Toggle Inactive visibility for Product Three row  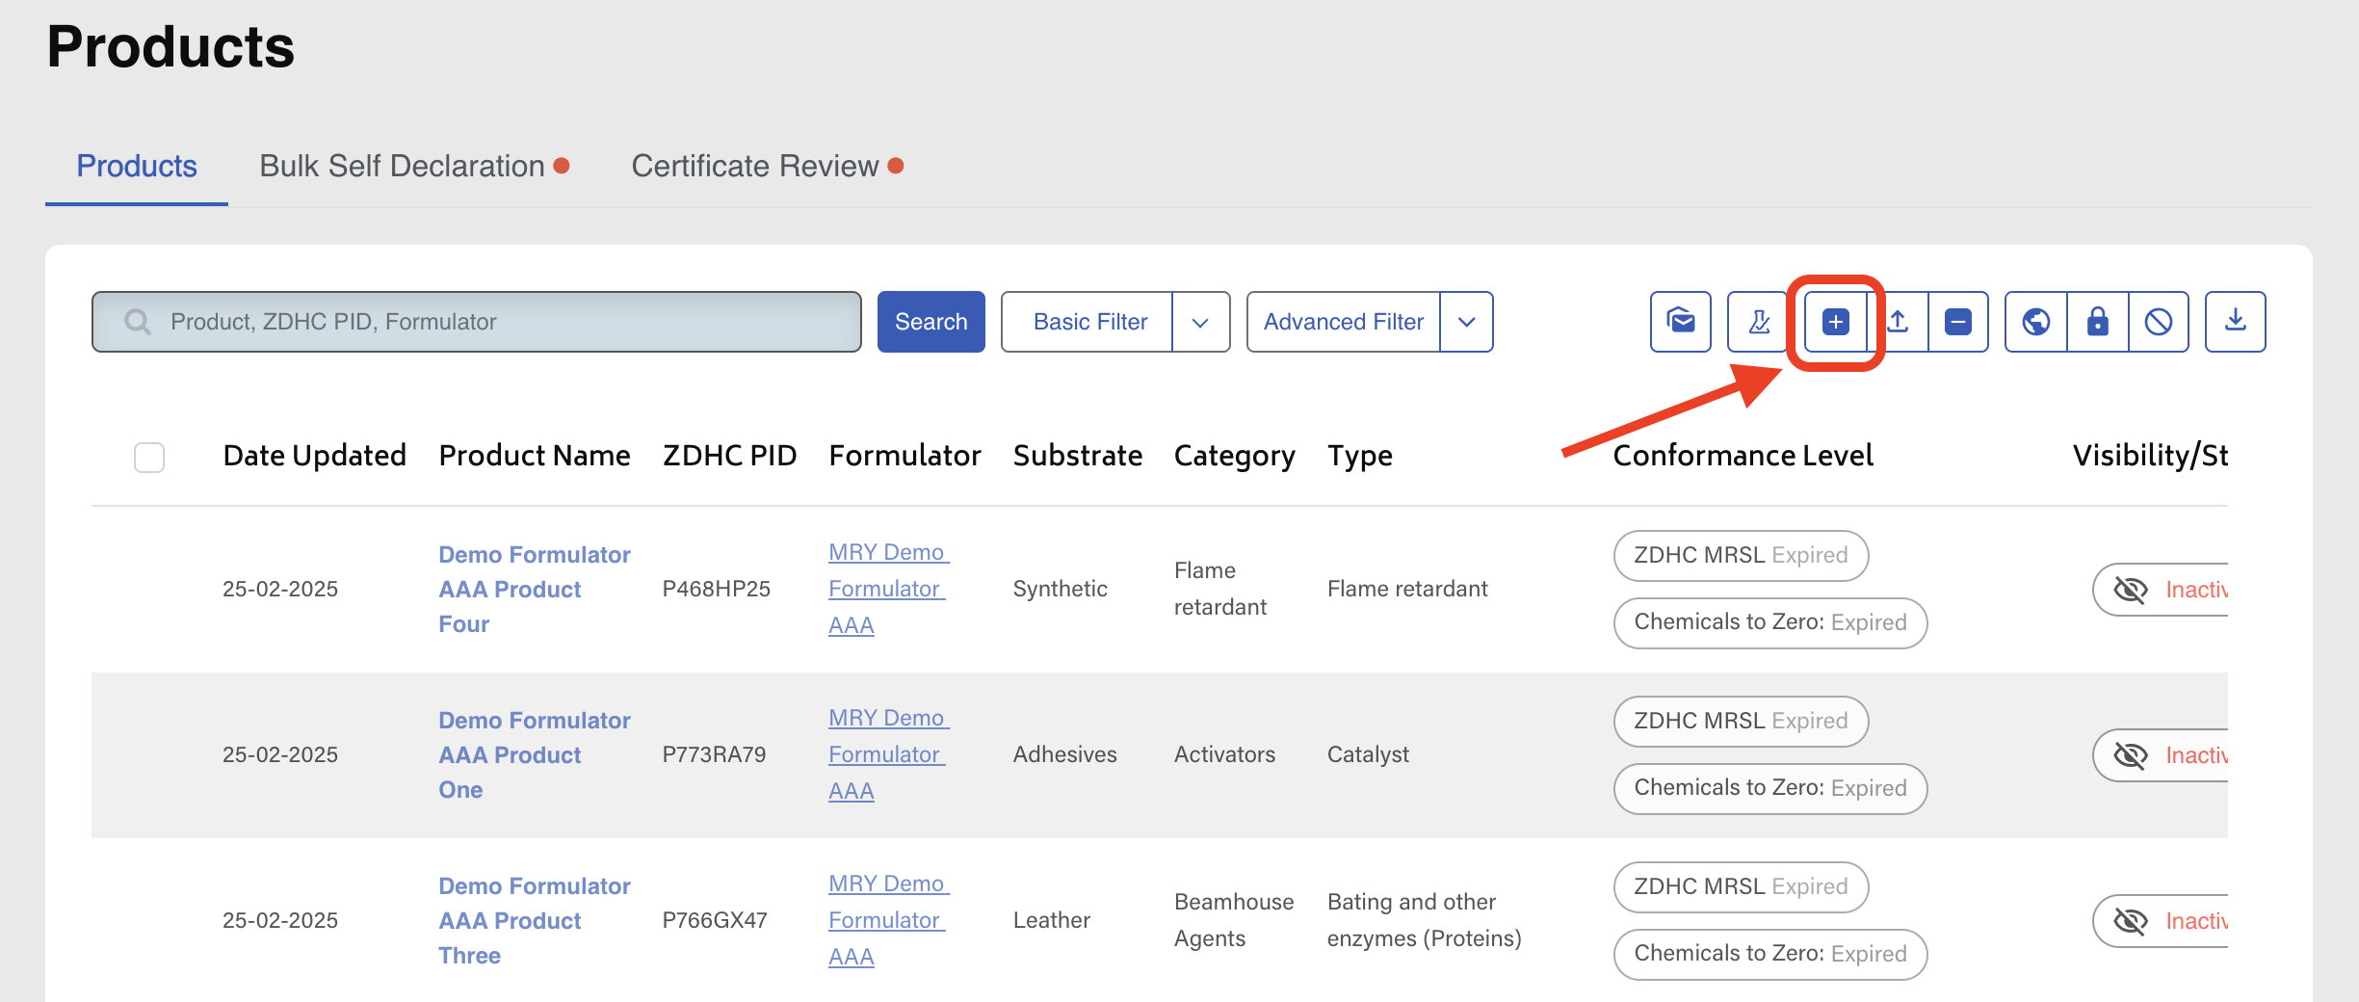(x=2161, y=921)
